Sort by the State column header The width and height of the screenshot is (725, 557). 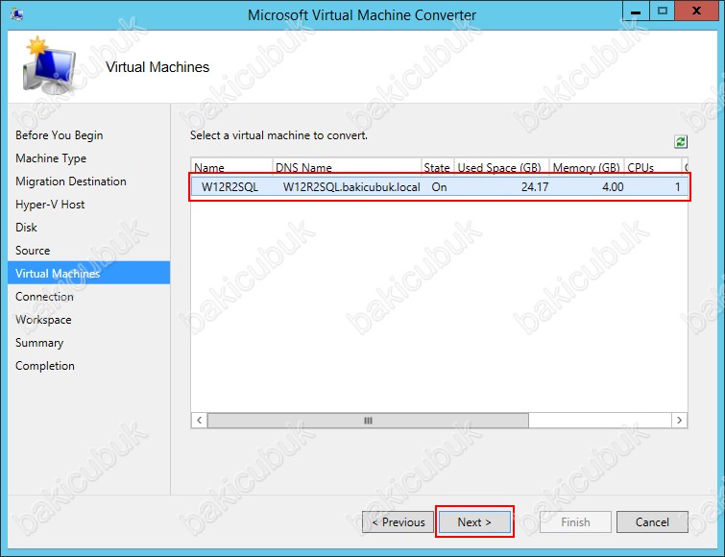(438, 167)
